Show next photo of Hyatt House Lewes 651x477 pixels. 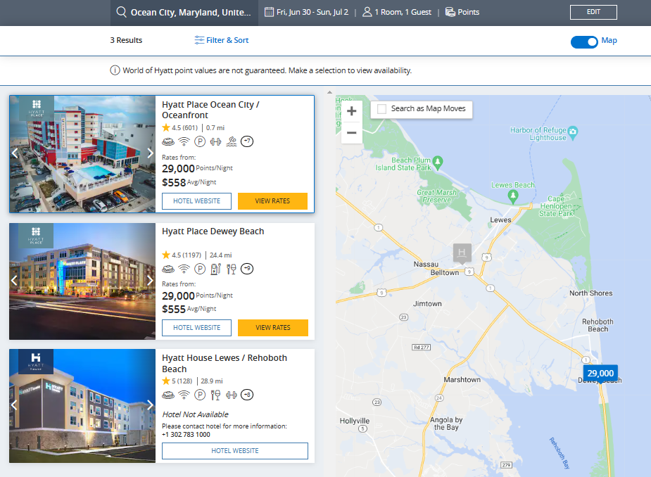(150, 405)
